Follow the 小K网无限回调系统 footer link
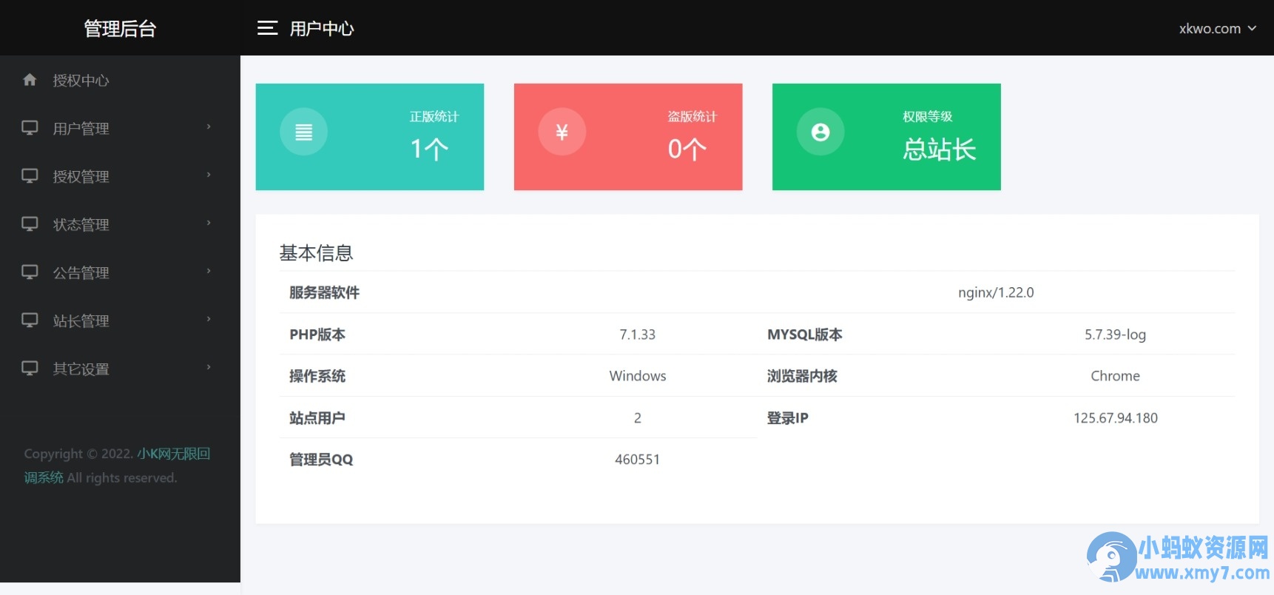Image resolution: width=1274 pixels, height=595 pixels. tap(117, 465)
